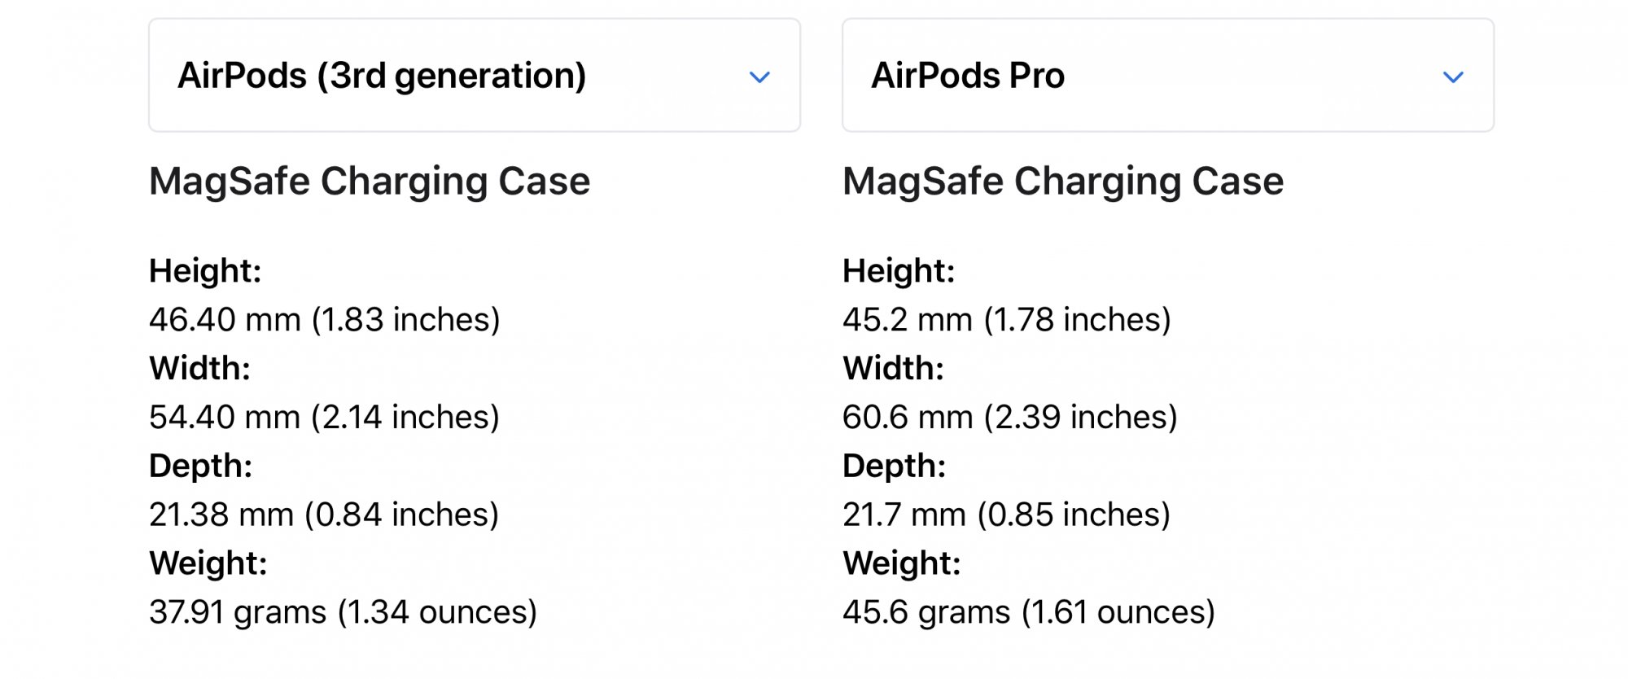Click the 54.40 mm (2.14 inches) width value

point(324,417)
